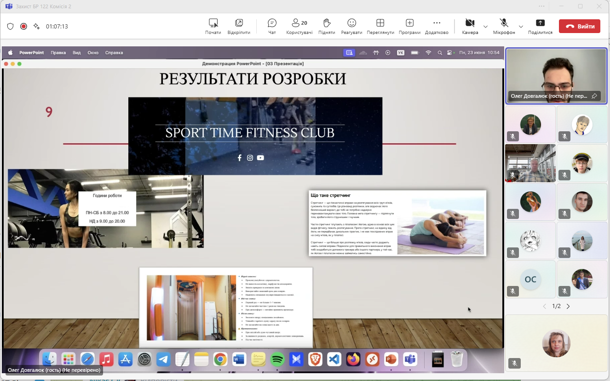
Task: Click the red recording indicator
Action: [x=23, y=26]
